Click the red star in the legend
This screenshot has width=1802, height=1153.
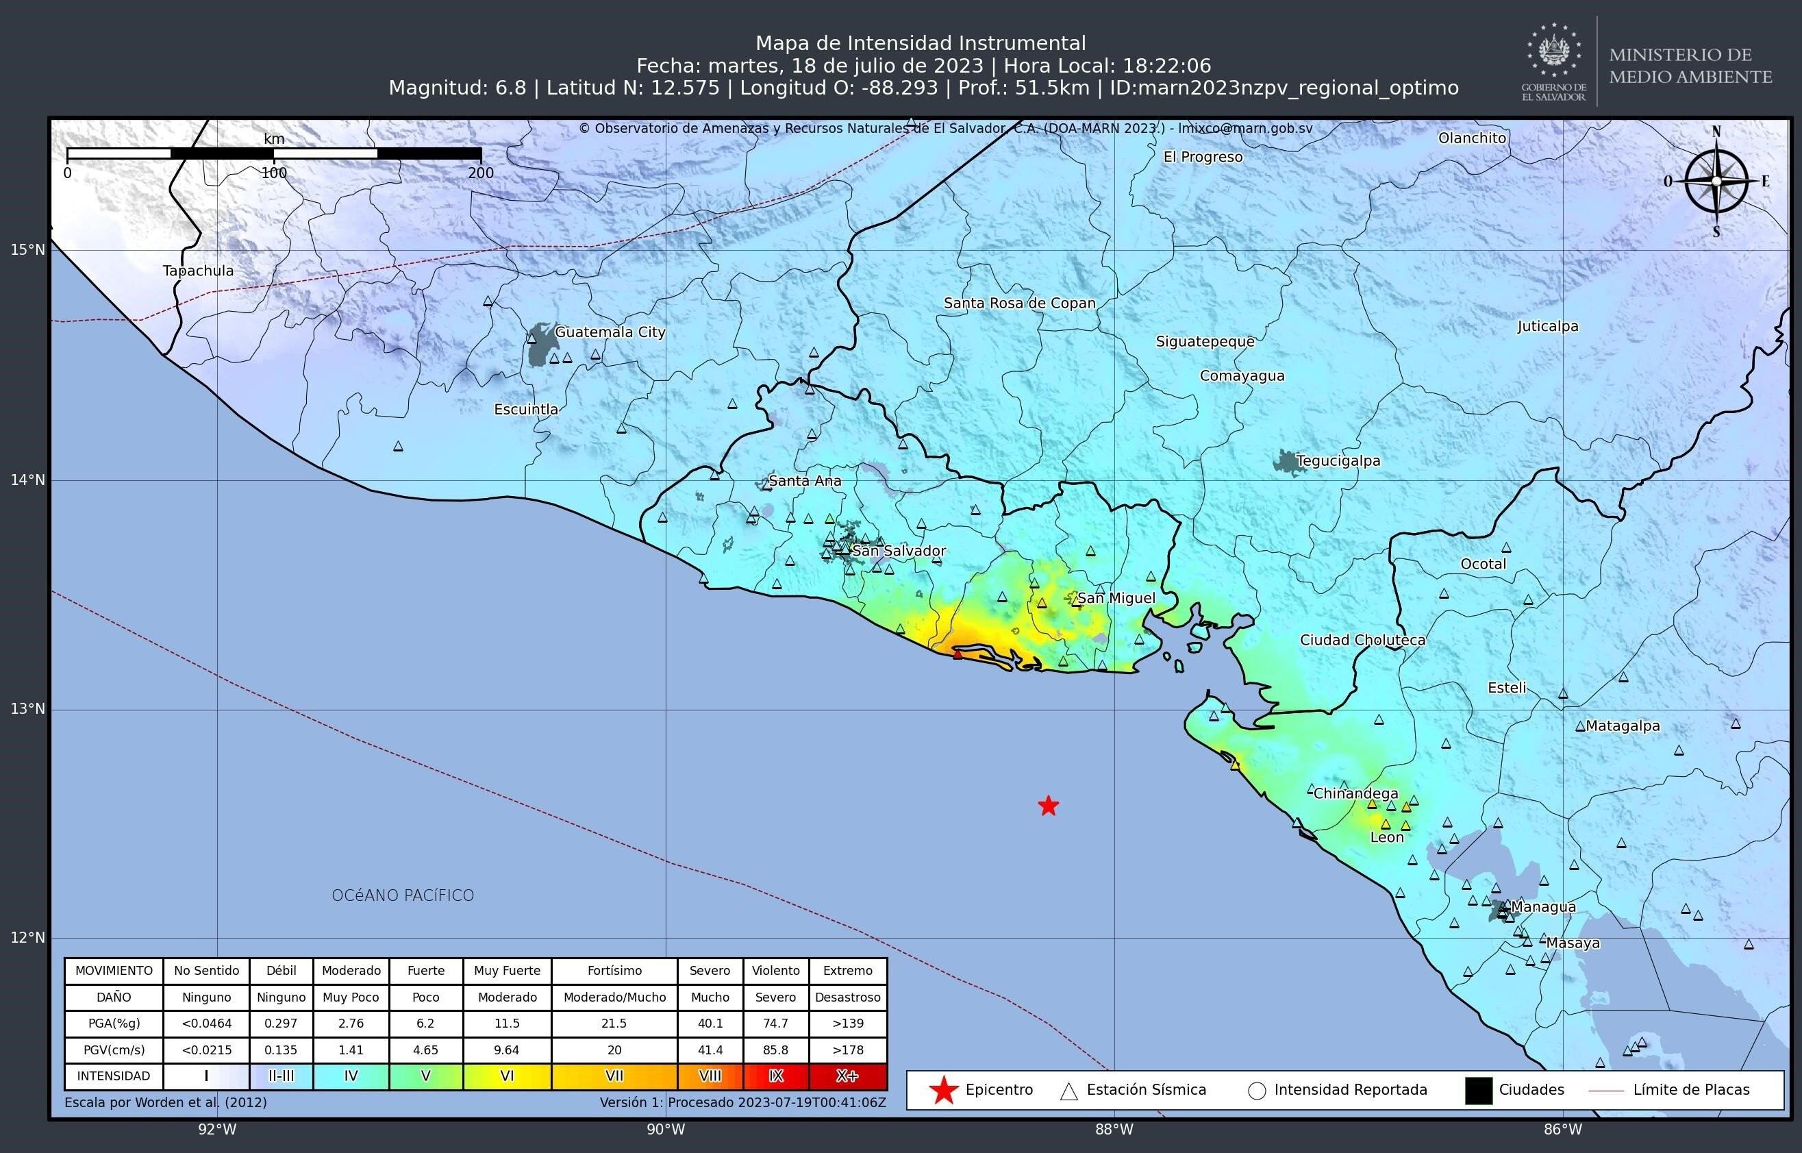pos(944,1090)
